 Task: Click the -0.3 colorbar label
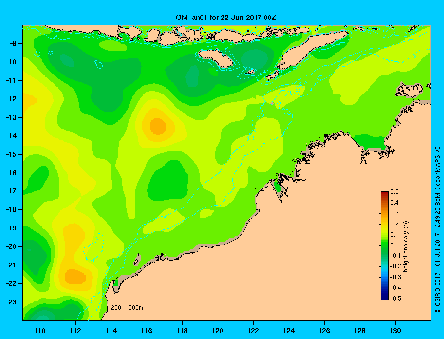[395, 277]
